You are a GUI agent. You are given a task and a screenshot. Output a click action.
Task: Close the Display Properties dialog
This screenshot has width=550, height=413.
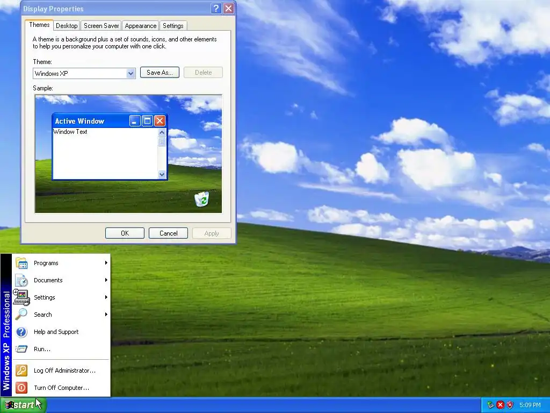[228, 9]
